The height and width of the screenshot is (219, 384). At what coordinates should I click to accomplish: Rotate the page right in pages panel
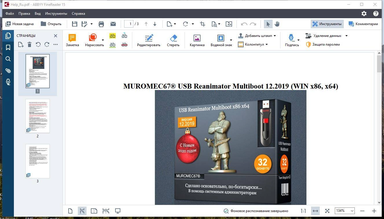47,44
